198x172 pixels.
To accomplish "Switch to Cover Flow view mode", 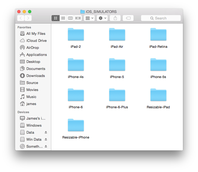I will pyautogui.click(x=78, y=18).
